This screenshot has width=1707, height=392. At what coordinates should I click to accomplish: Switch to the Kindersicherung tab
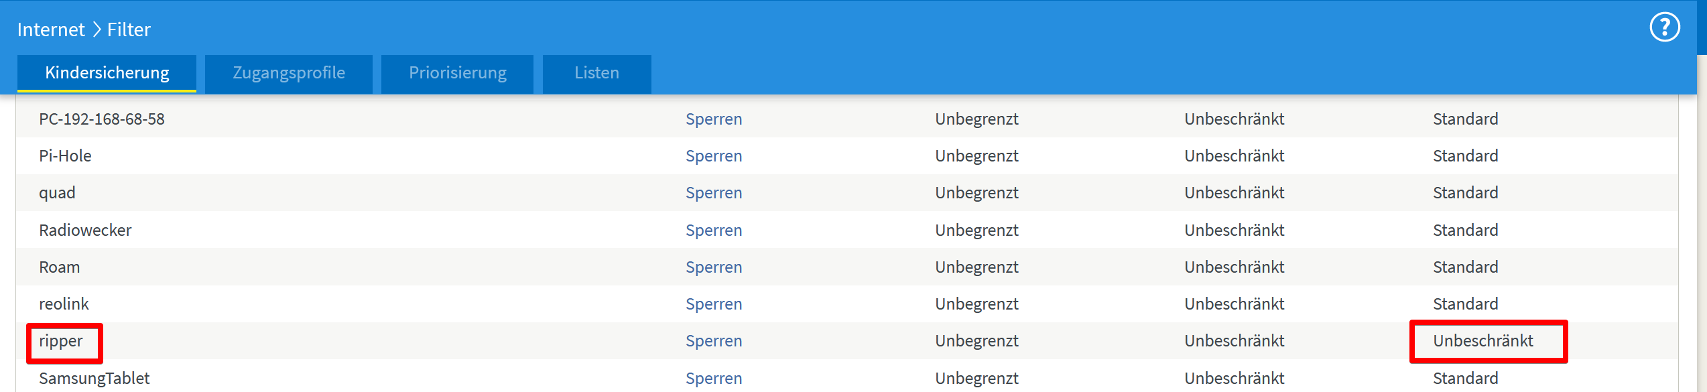point(107,73)
